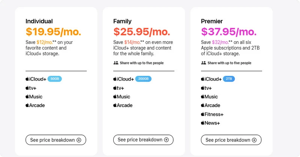Expand Premier plan price breakdown
Screen dimensions: 300x157
tap(231, 140)
